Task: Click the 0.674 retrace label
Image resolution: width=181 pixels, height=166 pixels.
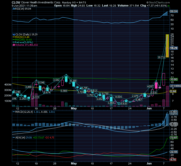Action: tap(47, 92)
